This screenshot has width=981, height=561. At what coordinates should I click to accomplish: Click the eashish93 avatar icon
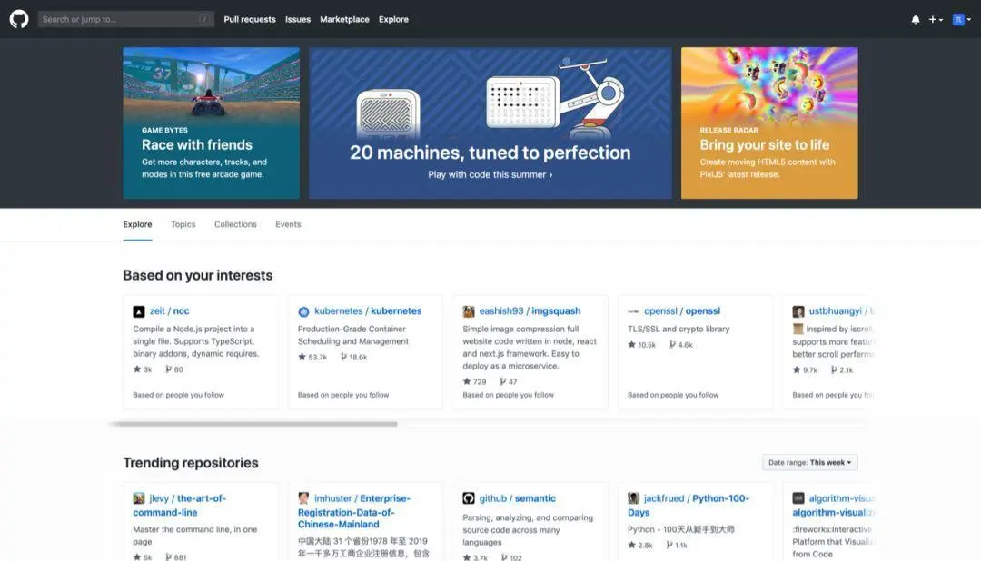pyautogui.click(x=469, y=311)
